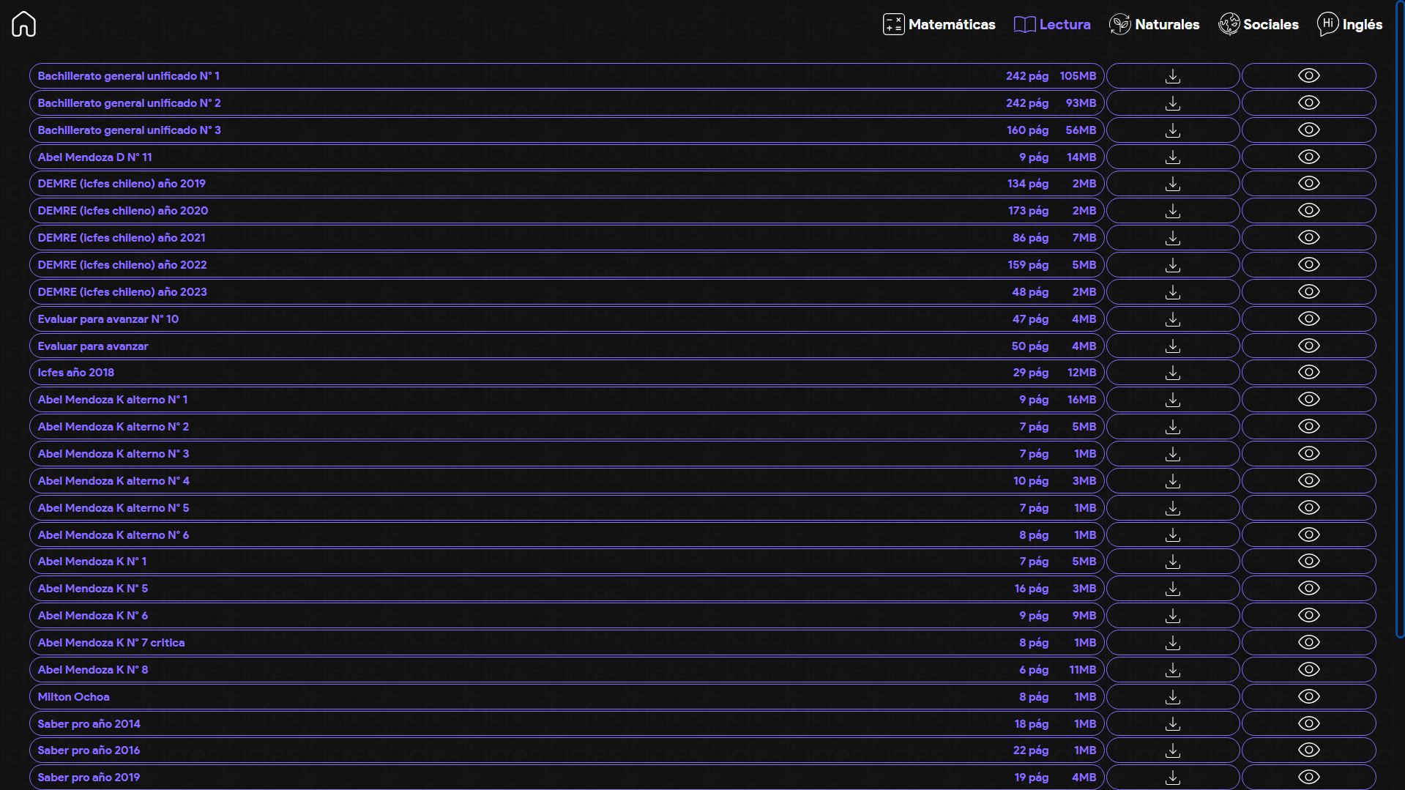Download the Milton Ochoa document
The width and height of the screenshot is (1405, 790).
(x=1173, y=697)
